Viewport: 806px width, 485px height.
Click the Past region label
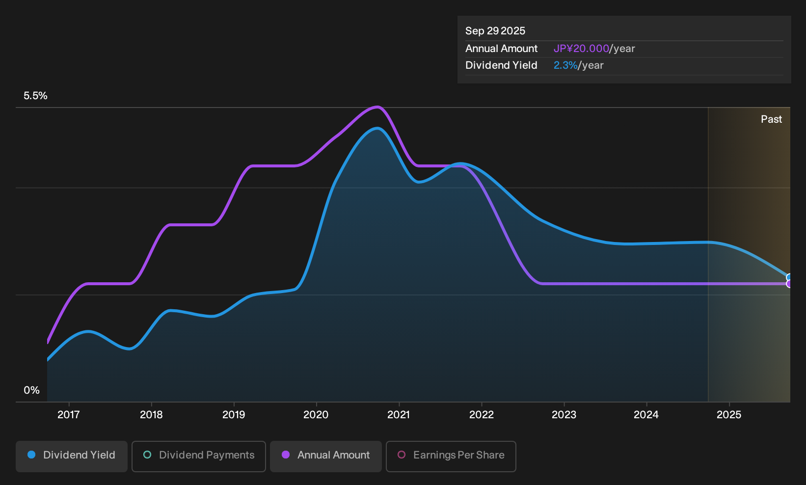coord(772,119)
